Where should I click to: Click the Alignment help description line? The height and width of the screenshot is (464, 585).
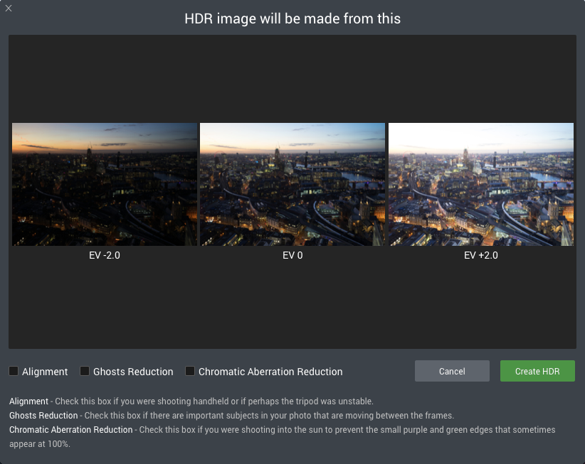(191, 401)
